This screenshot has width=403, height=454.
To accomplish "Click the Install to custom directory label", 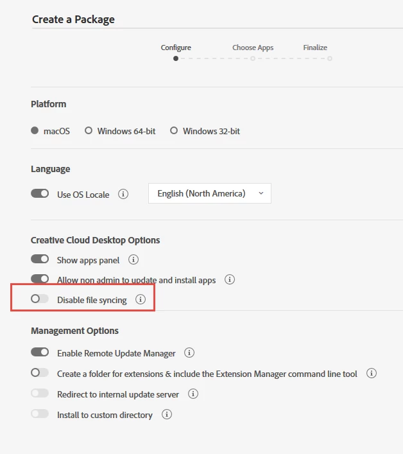I will click(x=105, y=415).
